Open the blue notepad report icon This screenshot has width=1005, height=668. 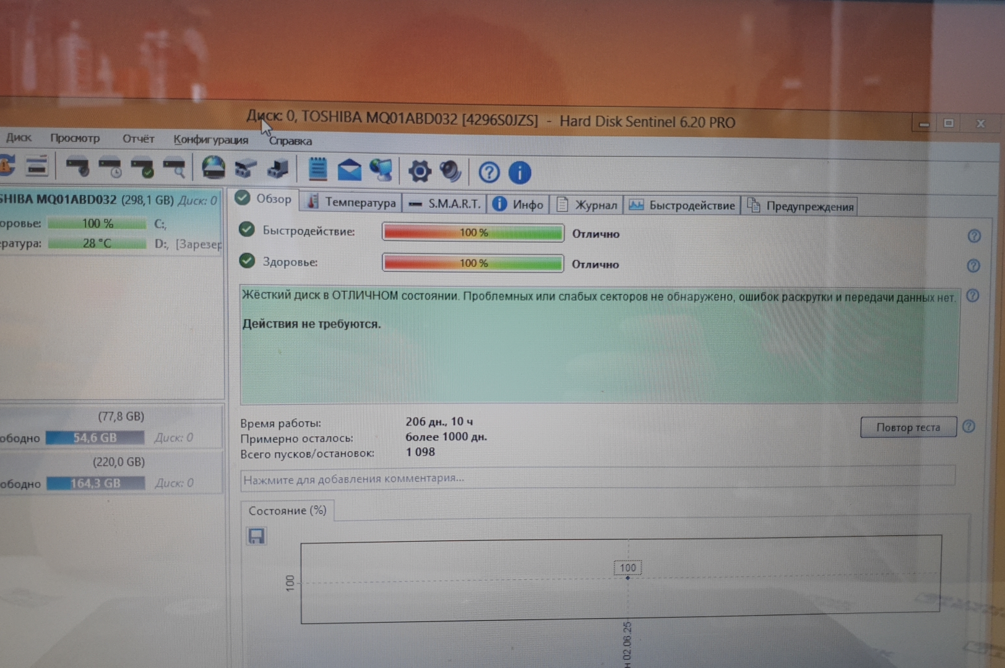[x=317, y=169]
